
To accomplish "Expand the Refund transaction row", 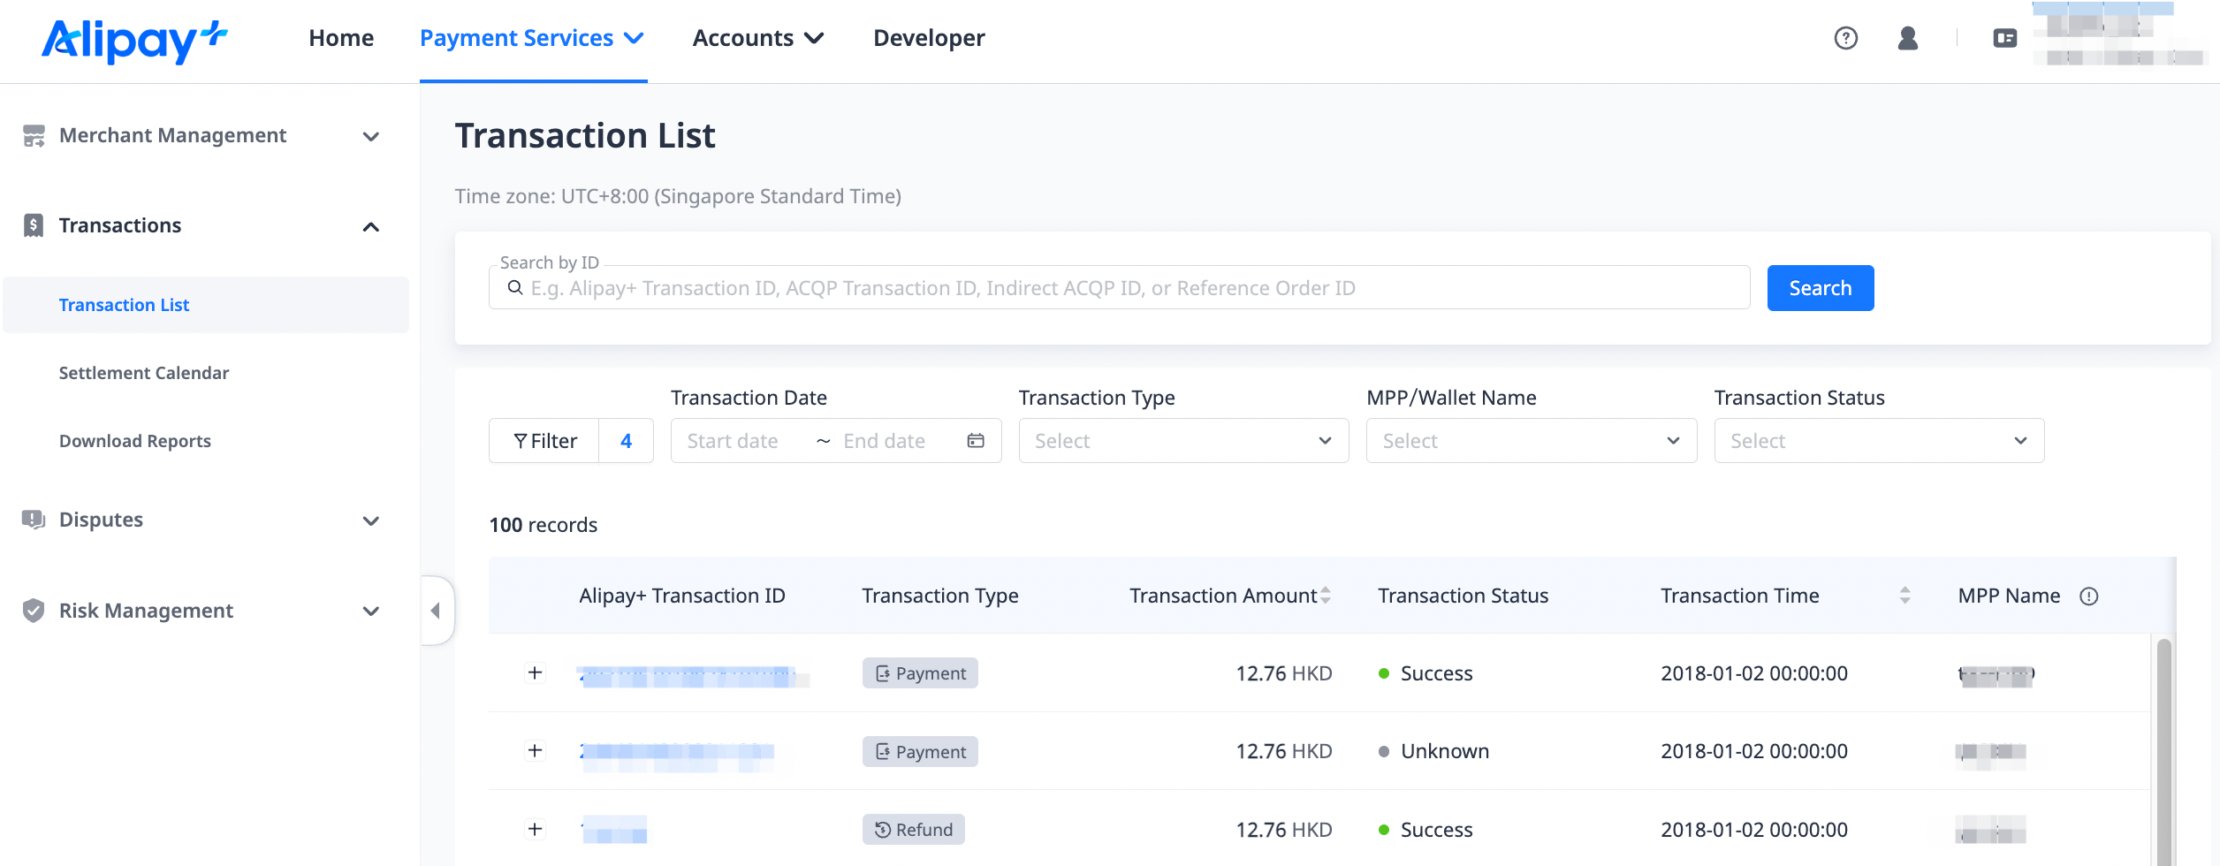I will tap(535, 830).
